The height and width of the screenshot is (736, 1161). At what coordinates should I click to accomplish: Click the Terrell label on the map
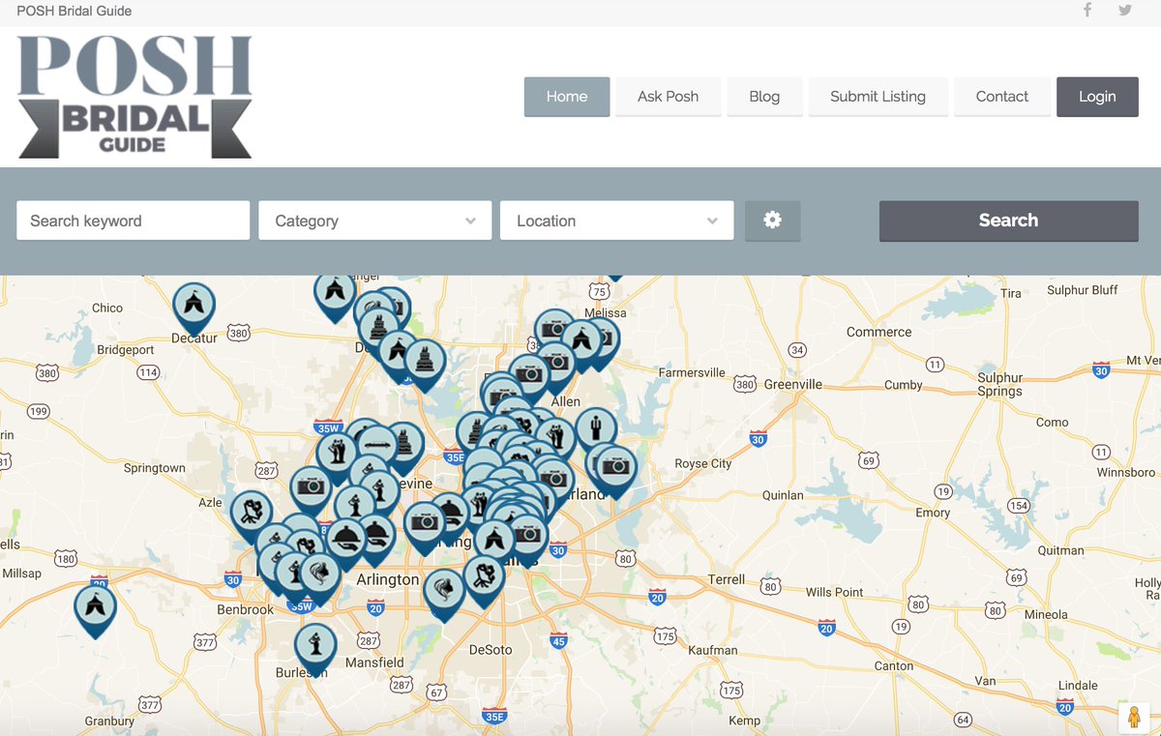coord(727,579)
